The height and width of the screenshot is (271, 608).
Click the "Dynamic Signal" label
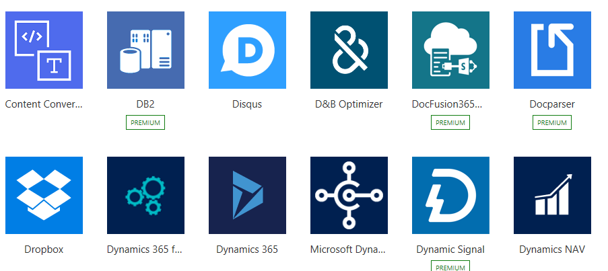450,249
